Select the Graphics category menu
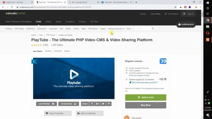 [70, 21]
